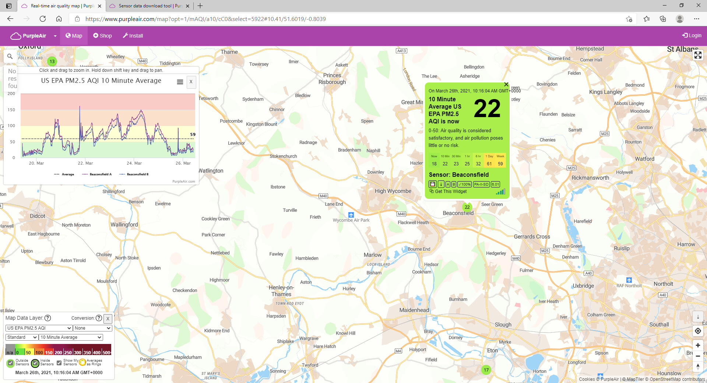Select the thermometer icon on Beaconsfield popup
Screen dimensions: 707x383
click(x=441, y=184)
